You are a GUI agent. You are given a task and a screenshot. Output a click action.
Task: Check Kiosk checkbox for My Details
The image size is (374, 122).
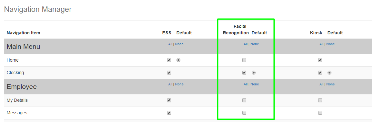pyautogui.click(x=320, y=100)
